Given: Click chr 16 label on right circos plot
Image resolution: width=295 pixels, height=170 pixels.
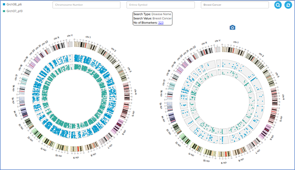Looking at the screenshot, I should click(161, 93).
